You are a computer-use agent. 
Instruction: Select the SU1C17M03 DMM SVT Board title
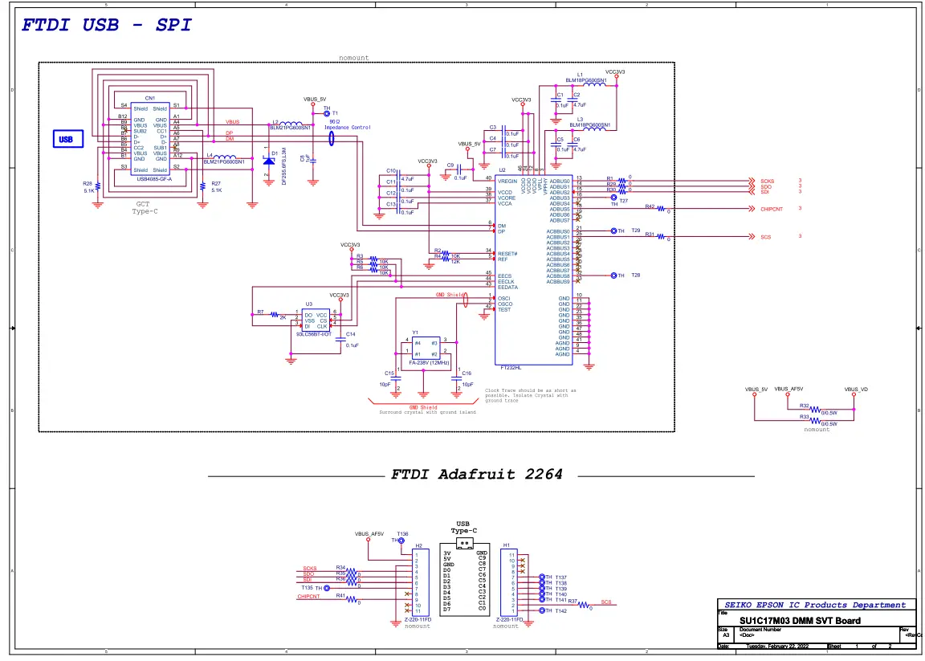800,621
